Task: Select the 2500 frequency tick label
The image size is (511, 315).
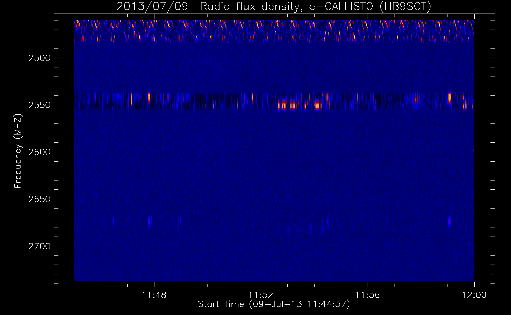Action: pyautogui.click(x=39, y=58)
